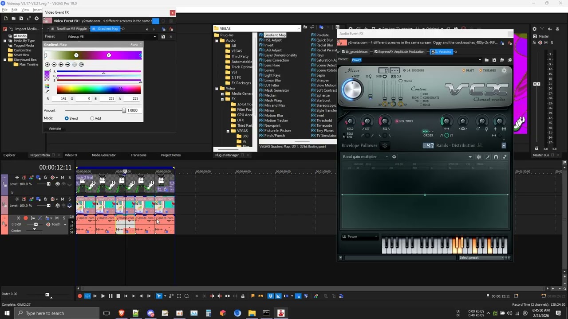Select the Lens Flare plug-in
The width and height of the screenshot is (568, 319).
coord(272,65)
